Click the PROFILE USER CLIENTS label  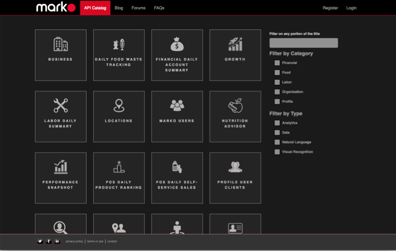[x=235, y=185]
